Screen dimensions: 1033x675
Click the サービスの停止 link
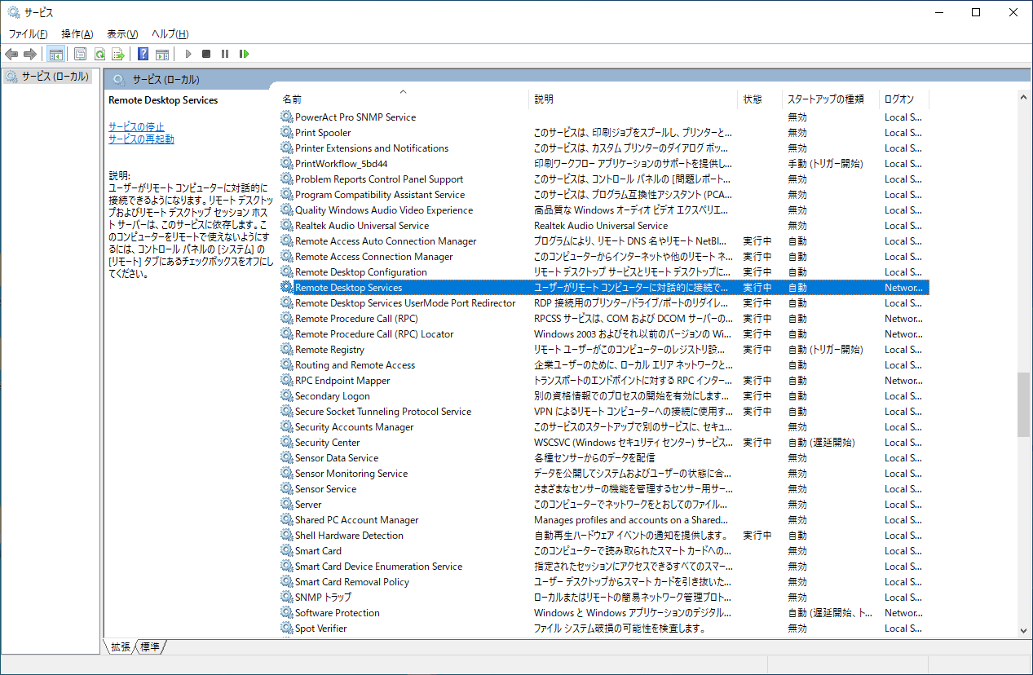136,127
